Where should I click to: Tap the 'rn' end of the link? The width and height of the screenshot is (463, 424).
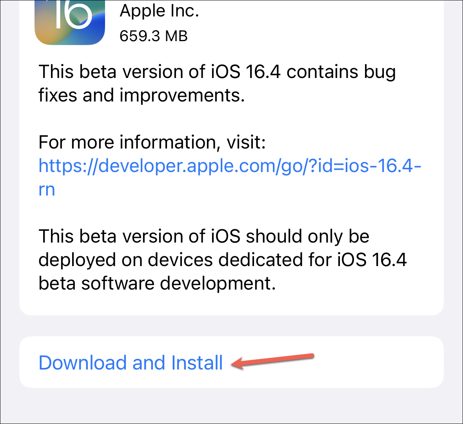click(x=47, y=189)
